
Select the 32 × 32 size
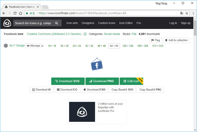(x=89, y=46)
